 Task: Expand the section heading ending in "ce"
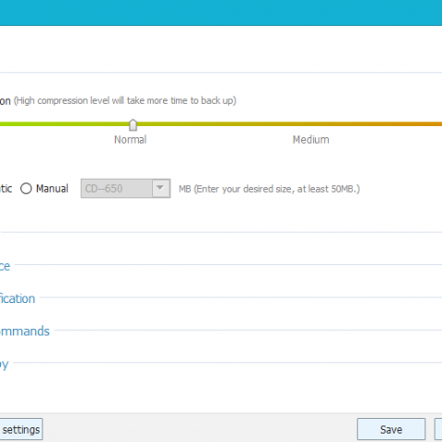tap(5, 266)
